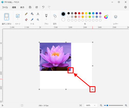This screenshot has width=129, height=108.
Task: Open the ファイル menu
Action: click(5, 7)
